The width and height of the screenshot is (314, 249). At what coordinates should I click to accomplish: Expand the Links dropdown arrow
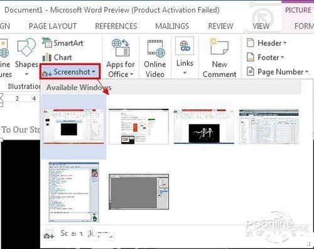[x=185, y=73]
